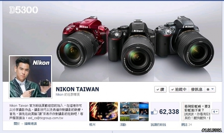Click the 活動 tab label
This screenshot has height=133, width=224.
click(x=123, y=125)
